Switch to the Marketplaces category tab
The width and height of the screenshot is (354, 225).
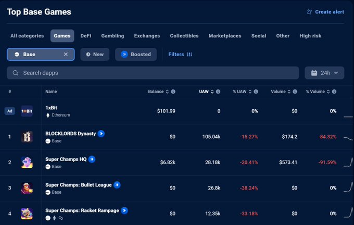click(x=225, y=36)
